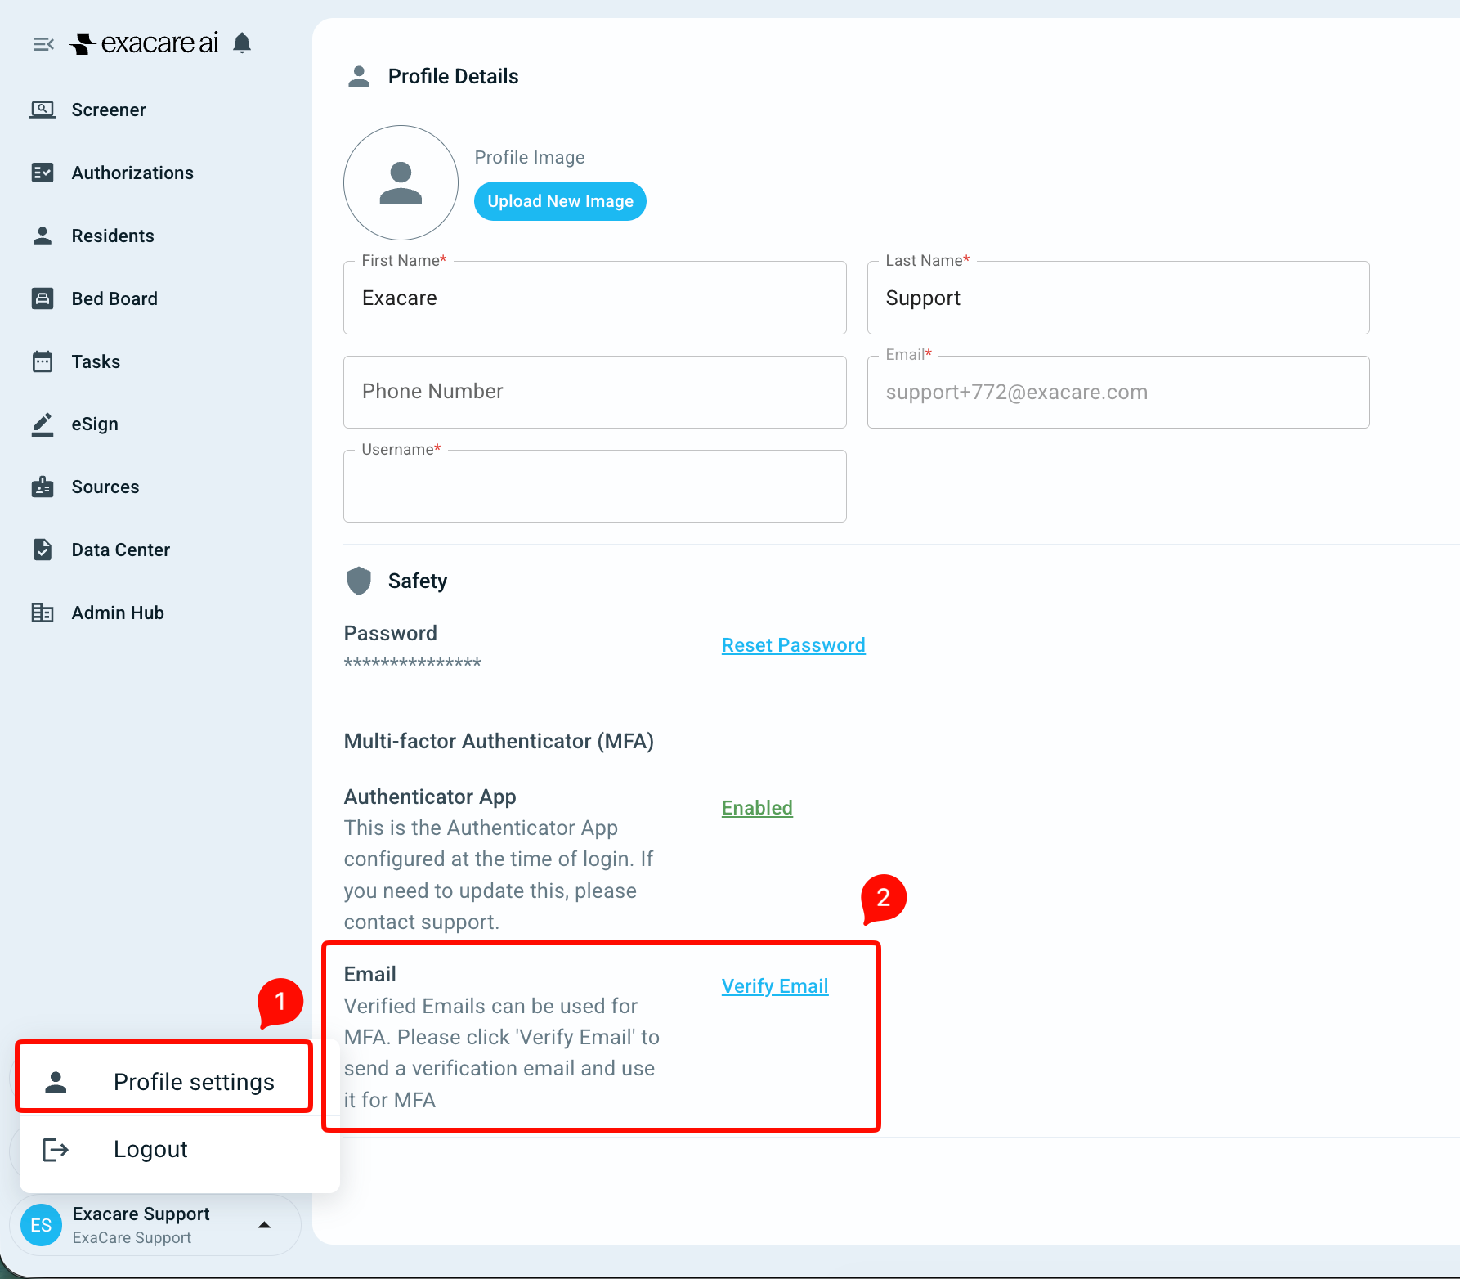Click into the Username field
Screen dimensions: 1460x1279
tap(595, 486)
